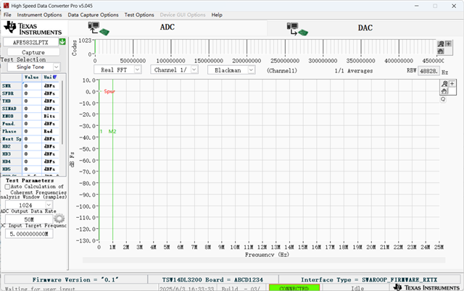Open the Test Options menu
464x291 pixels.
click(x=139, y=14)
